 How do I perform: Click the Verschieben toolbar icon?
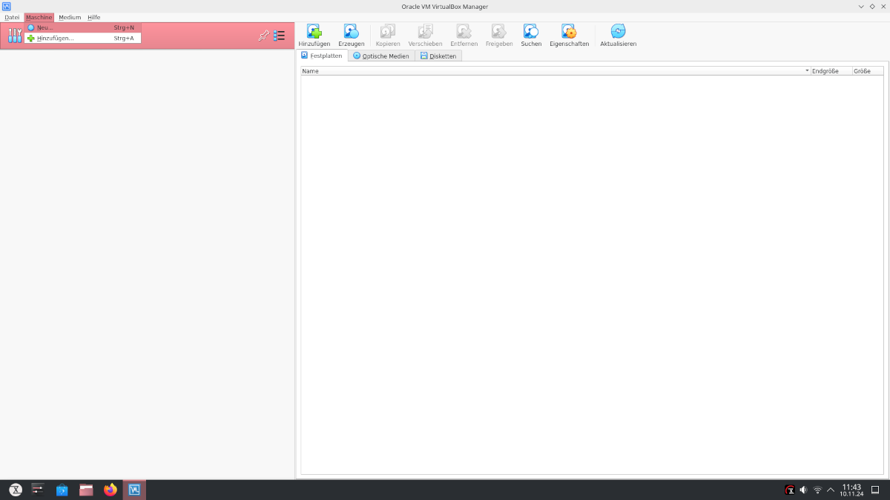425,35
